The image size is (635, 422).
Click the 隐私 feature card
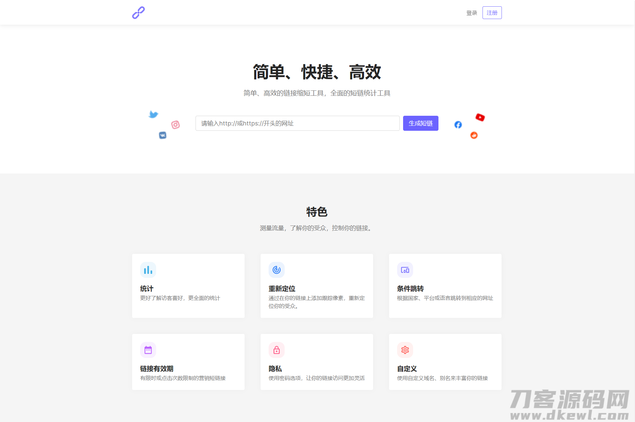click(x=316, y=362)
